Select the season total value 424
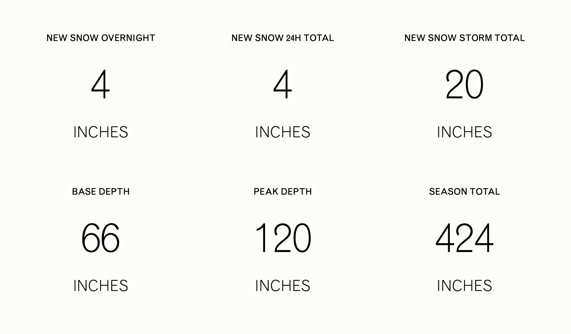Image resolution: width=571 pixels, height=334 pixels. (465, 238)
